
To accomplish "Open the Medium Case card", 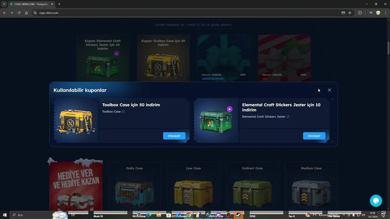I will (311, 186).
